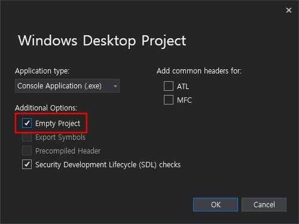Click the Security Development Lifecycle (SDL) checks label

[x=108, y=165]
